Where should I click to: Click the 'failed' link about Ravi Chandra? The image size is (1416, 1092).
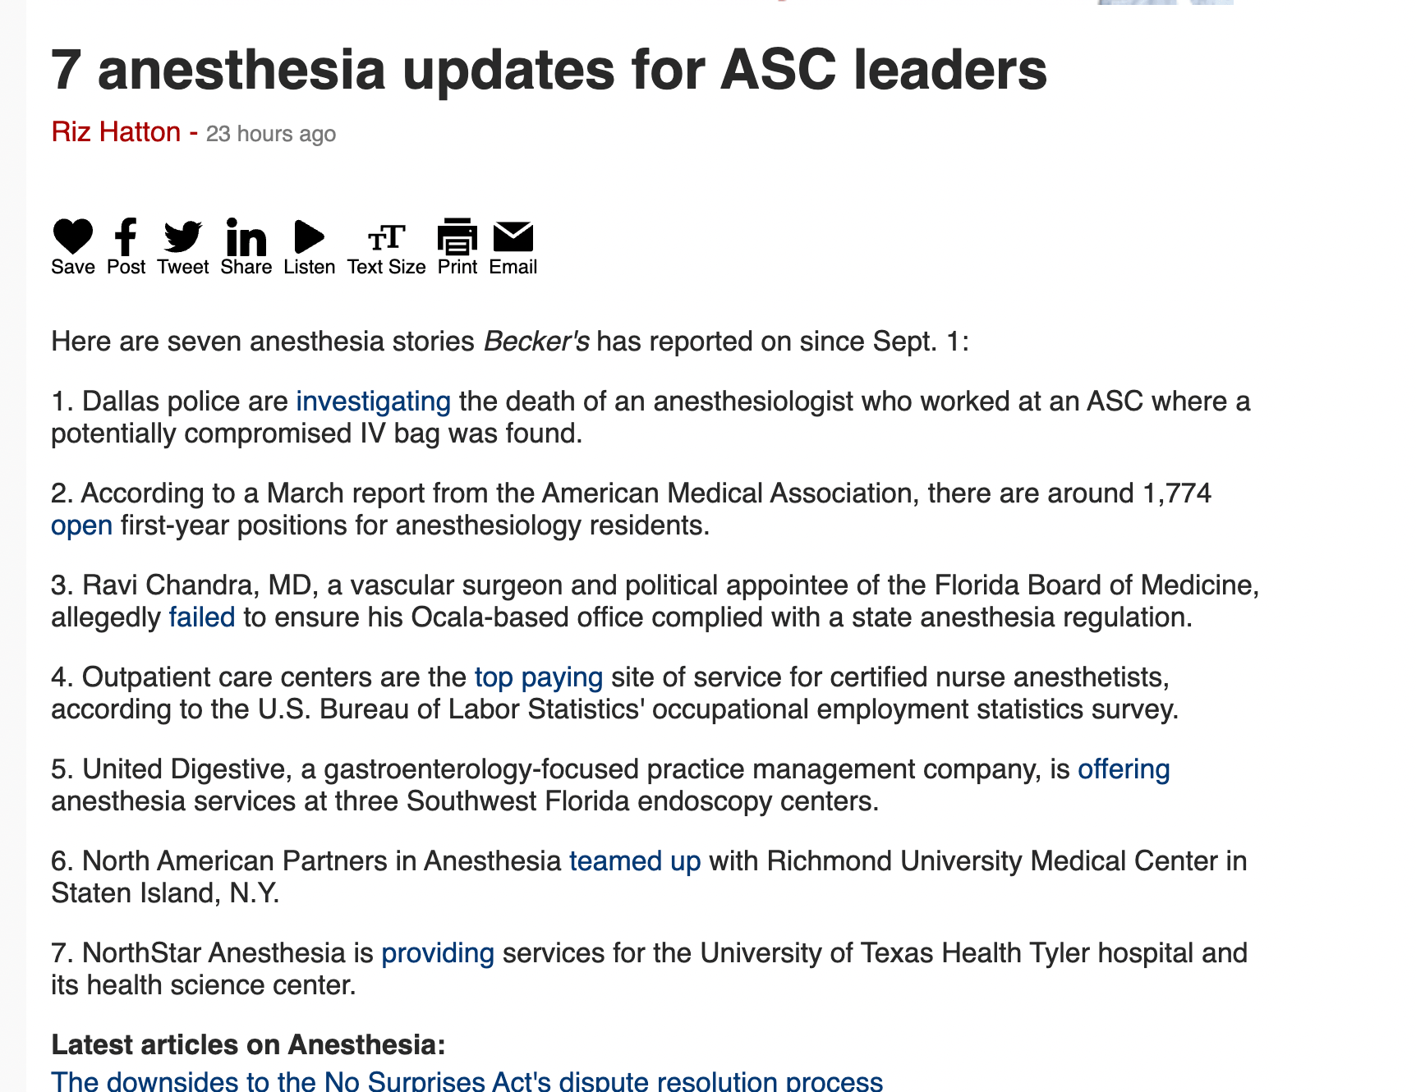point(202,617)
